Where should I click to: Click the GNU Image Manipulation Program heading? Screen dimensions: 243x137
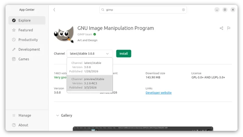pos(116,28)
